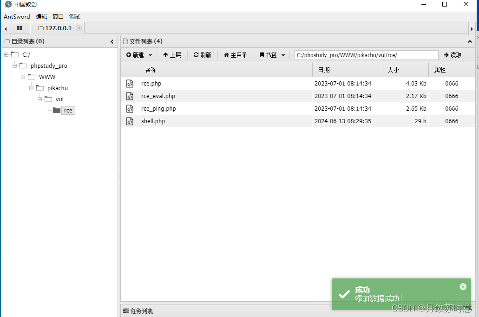Select the shell.php file name
The width and height of the screenshot is (479, 317).
tap(153, 121)
